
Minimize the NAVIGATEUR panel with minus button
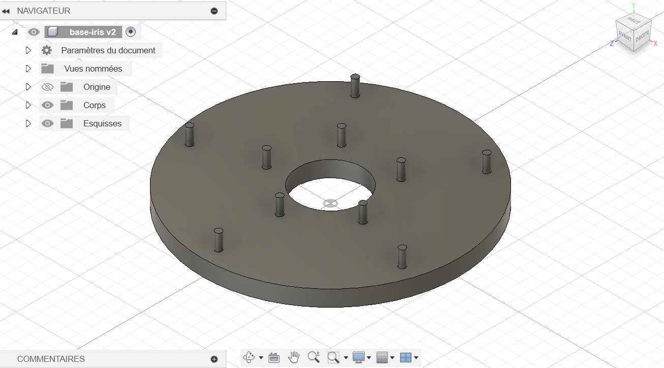[214, 11]
